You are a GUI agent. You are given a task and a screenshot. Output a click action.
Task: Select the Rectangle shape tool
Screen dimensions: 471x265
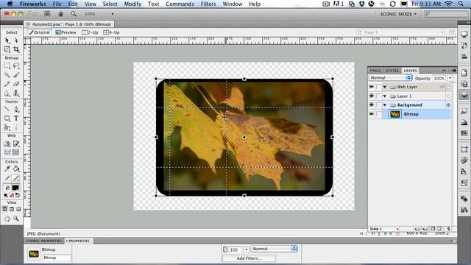(7, 119)
